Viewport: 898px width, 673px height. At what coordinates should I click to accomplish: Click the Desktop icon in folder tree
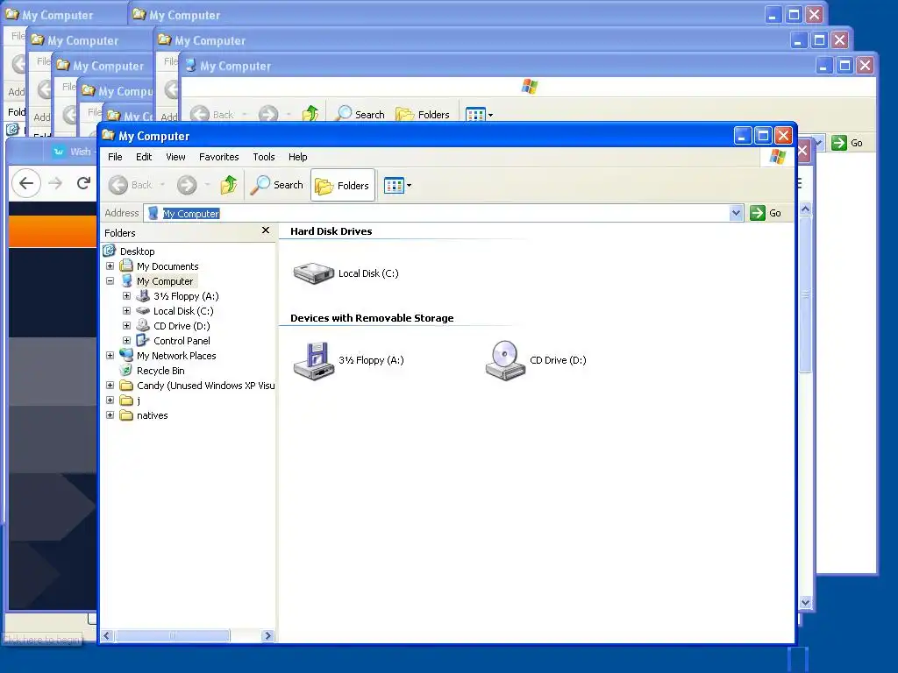(110, 251)
